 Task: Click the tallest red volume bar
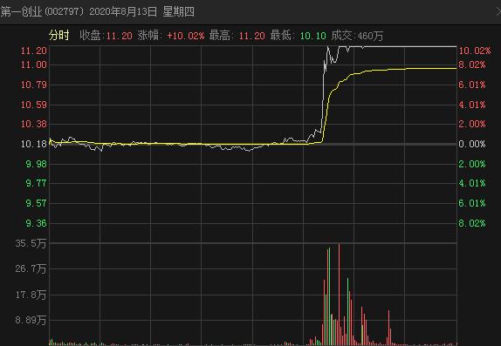340,295
